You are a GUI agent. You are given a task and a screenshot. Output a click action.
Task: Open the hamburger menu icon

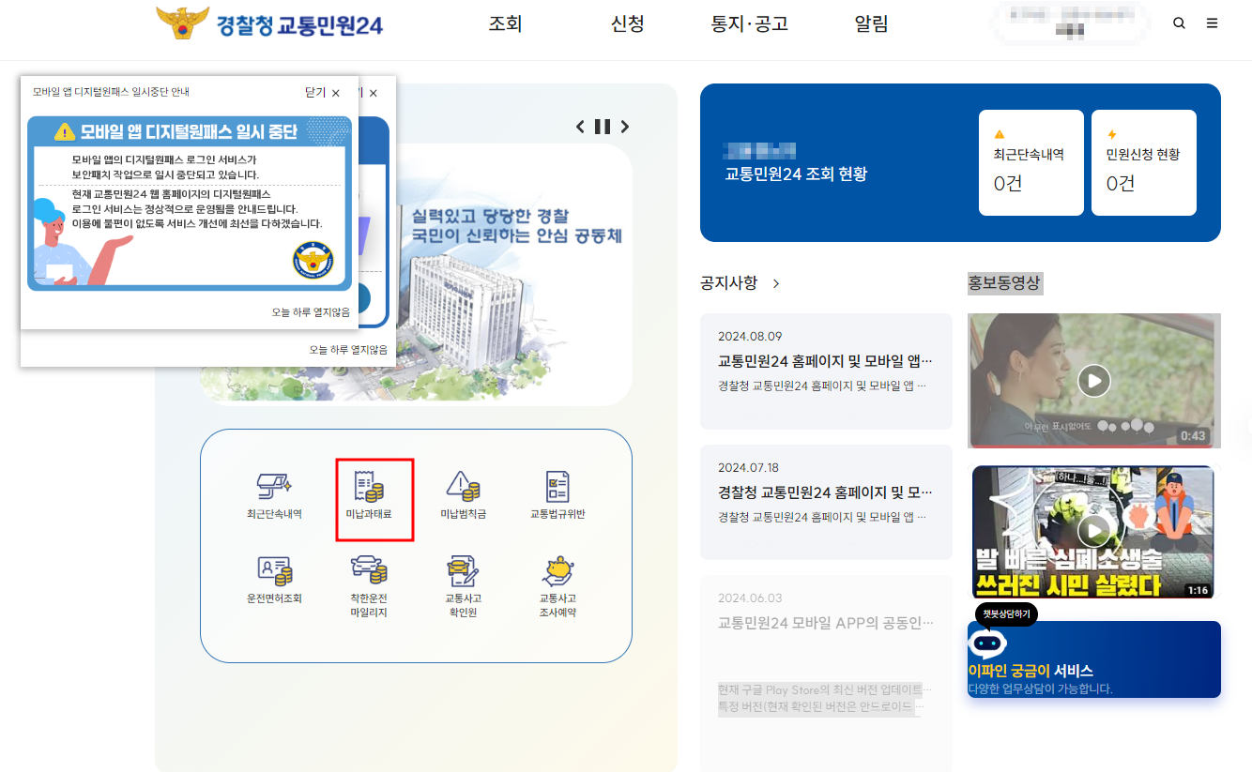(1213, 23)
